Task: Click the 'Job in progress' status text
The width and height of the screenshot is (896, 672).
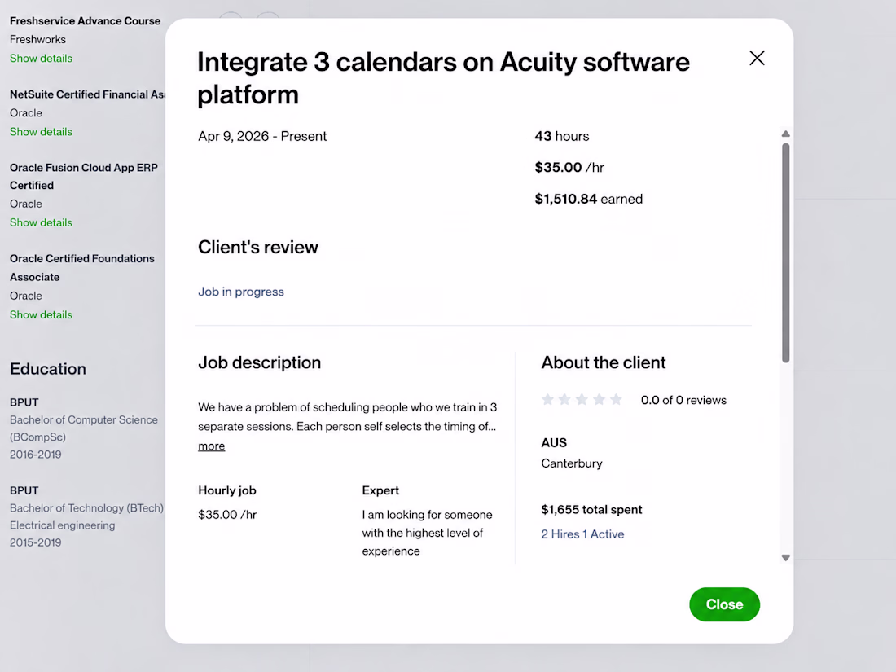Action: click(240, 292)
